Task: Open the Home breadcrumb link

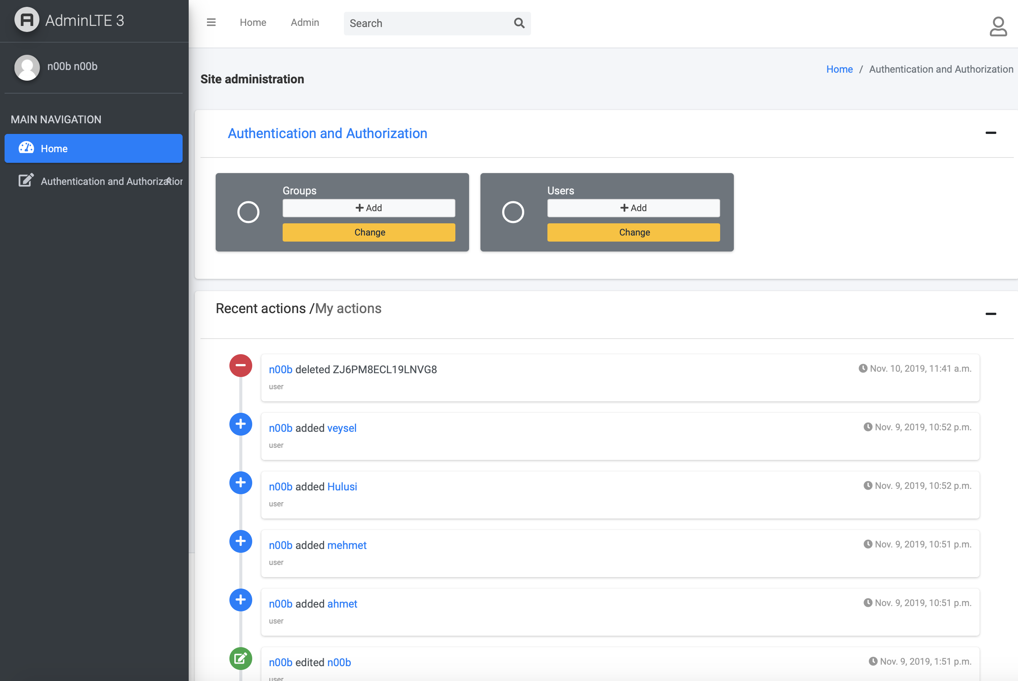Action: point(840,69)
